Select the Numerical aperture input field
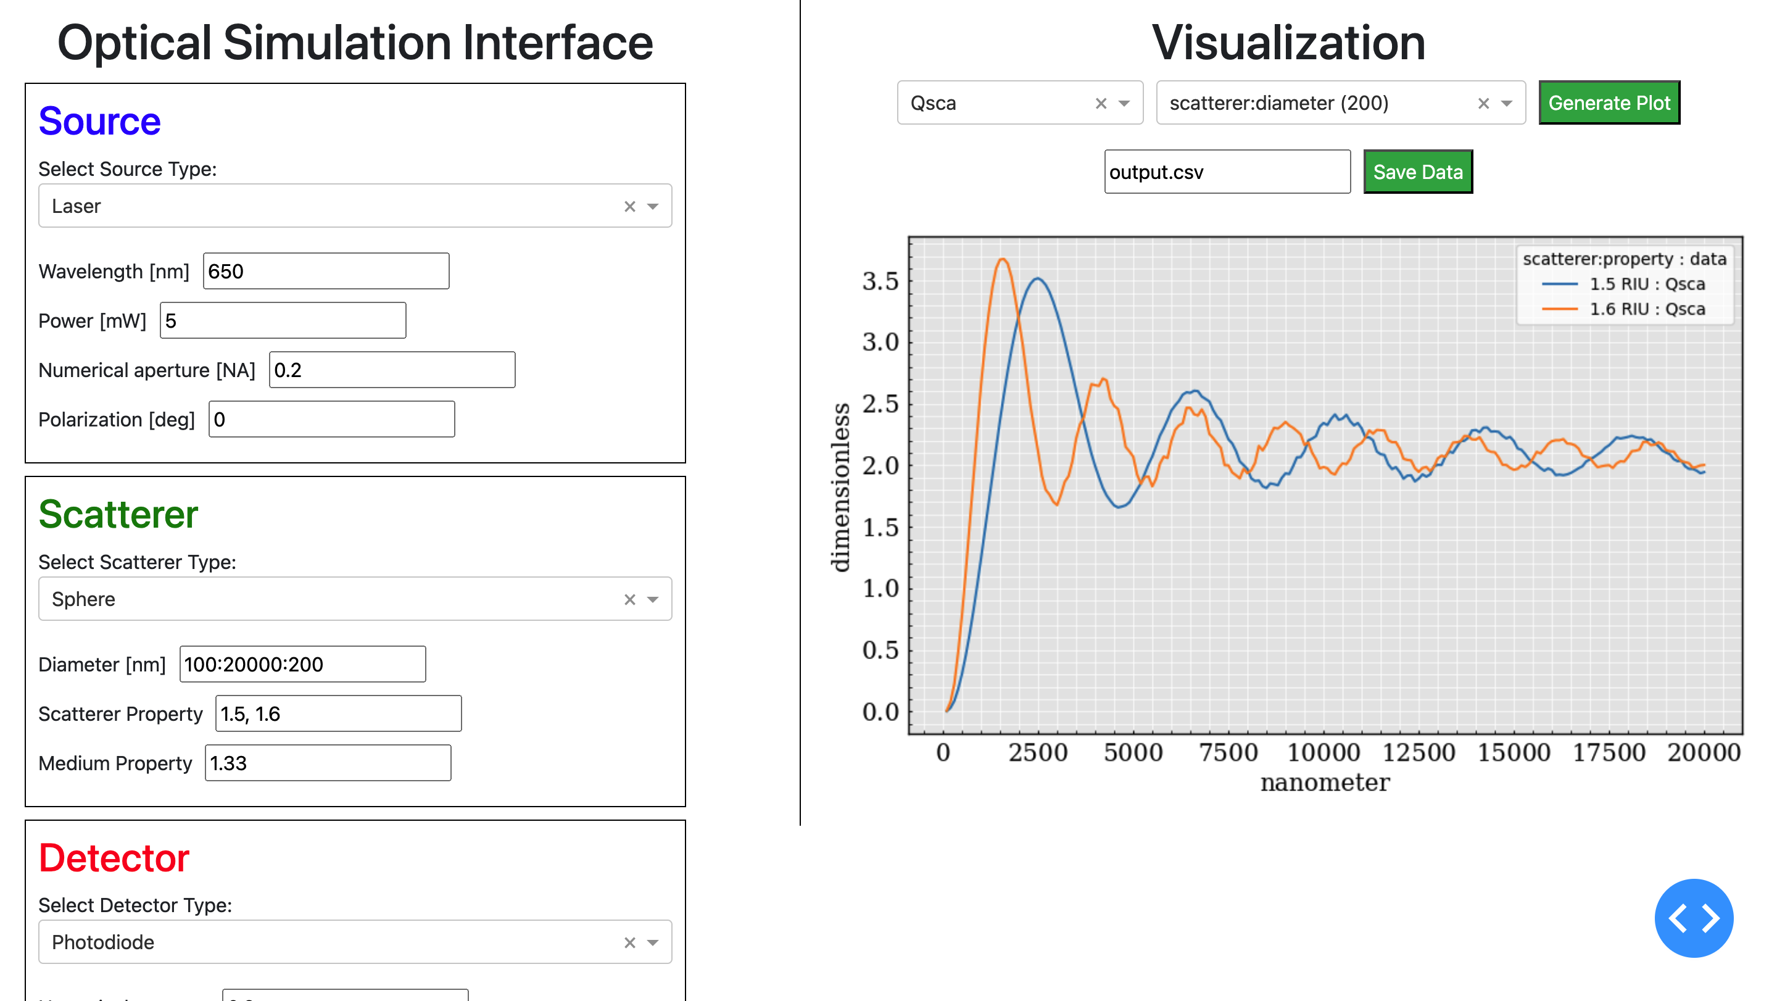Screen dimensions: 1777x1001 (x=392, y=370)
